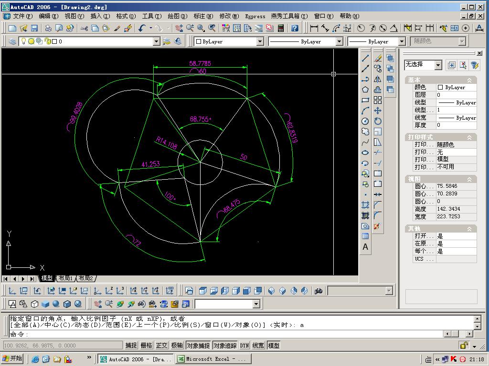Open the Express menu

[255, 16]
